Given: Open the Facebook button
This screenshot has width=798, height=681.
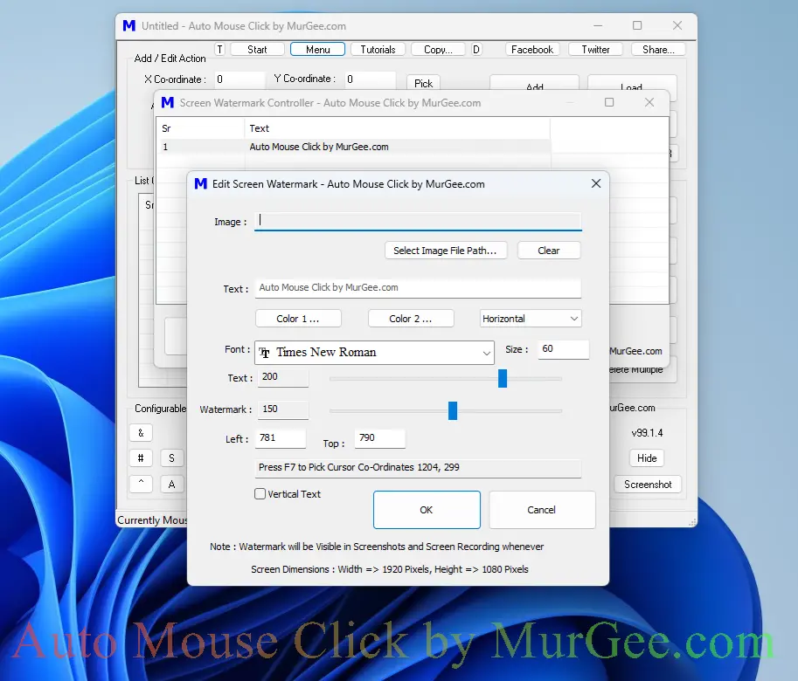Looking at the screenshot, I should pyautogui.click(x=531, y=49).
